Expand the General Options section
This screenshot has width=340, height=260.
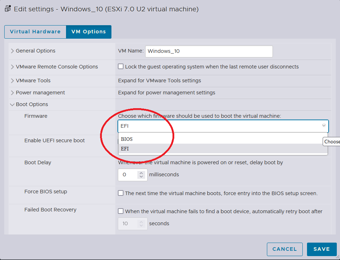(x=12, y=51)
